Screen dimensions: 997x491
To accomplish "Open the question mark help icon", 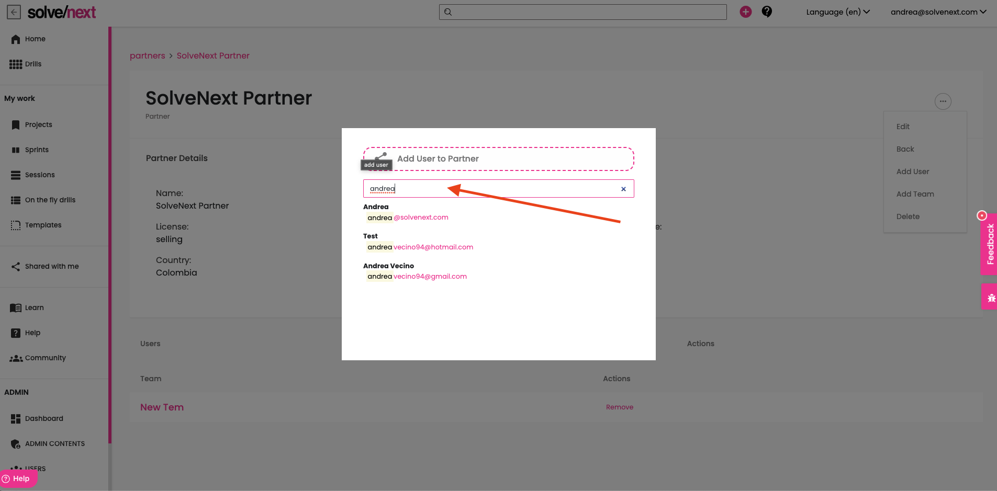I will (767, 12).
